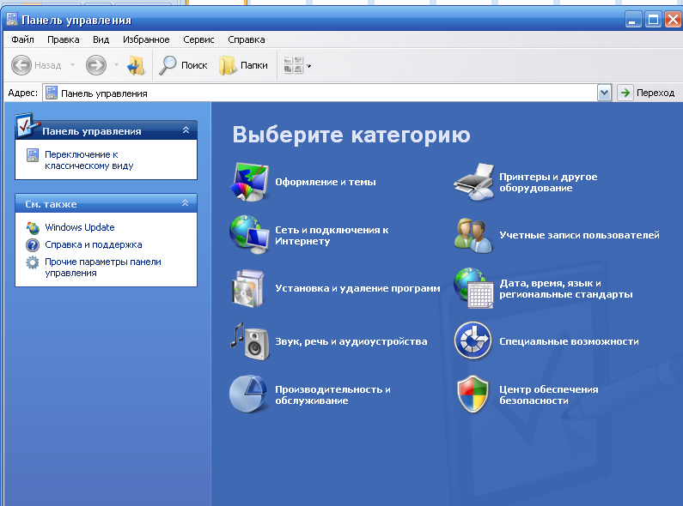Screen dimensions: 683x506
Task: Click the forward arrow toolbar icon
Action: (x=96, y=65)
